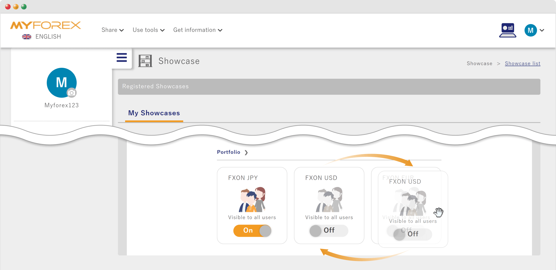Click the Myforex123 username
Screen dimensions: 556x270
point(62,105)
